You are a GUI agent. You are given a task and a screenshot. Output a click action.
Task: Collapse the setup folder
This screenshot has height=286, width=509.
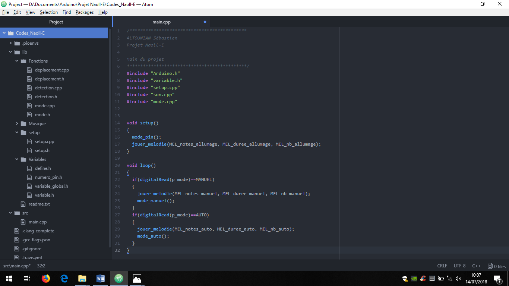[x=17, y=133]
